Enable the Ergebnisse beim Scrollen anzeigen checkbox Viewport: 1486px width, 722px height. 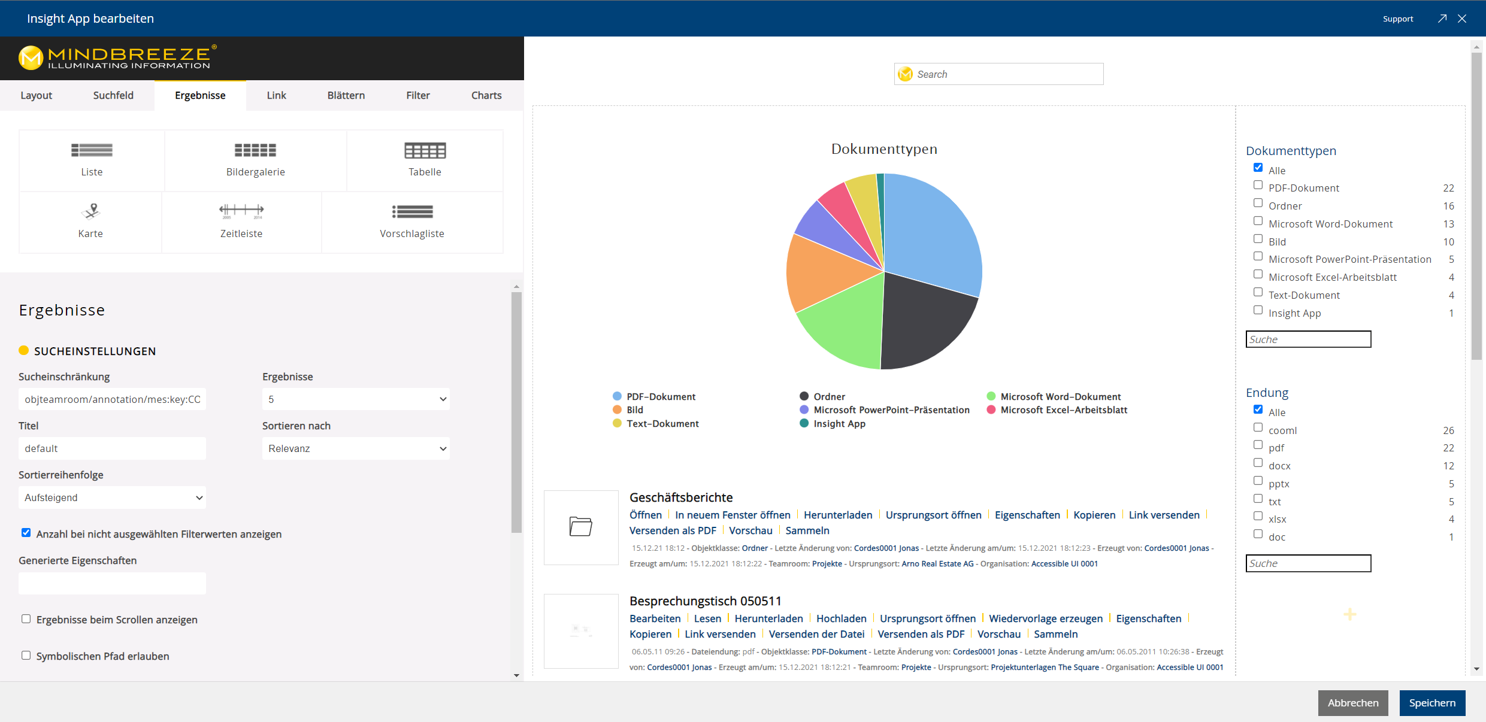26,620
